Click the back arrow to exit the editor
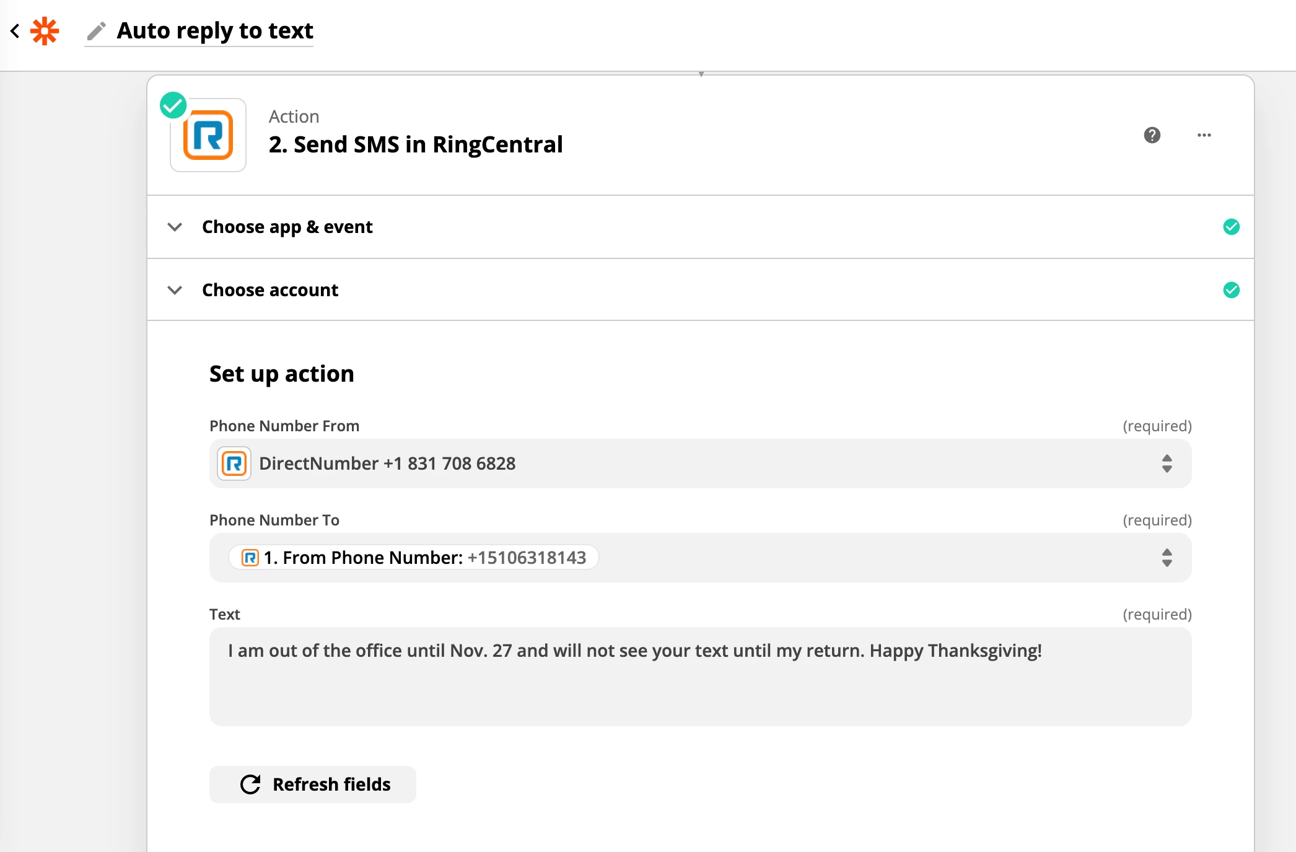 point(15,30)
